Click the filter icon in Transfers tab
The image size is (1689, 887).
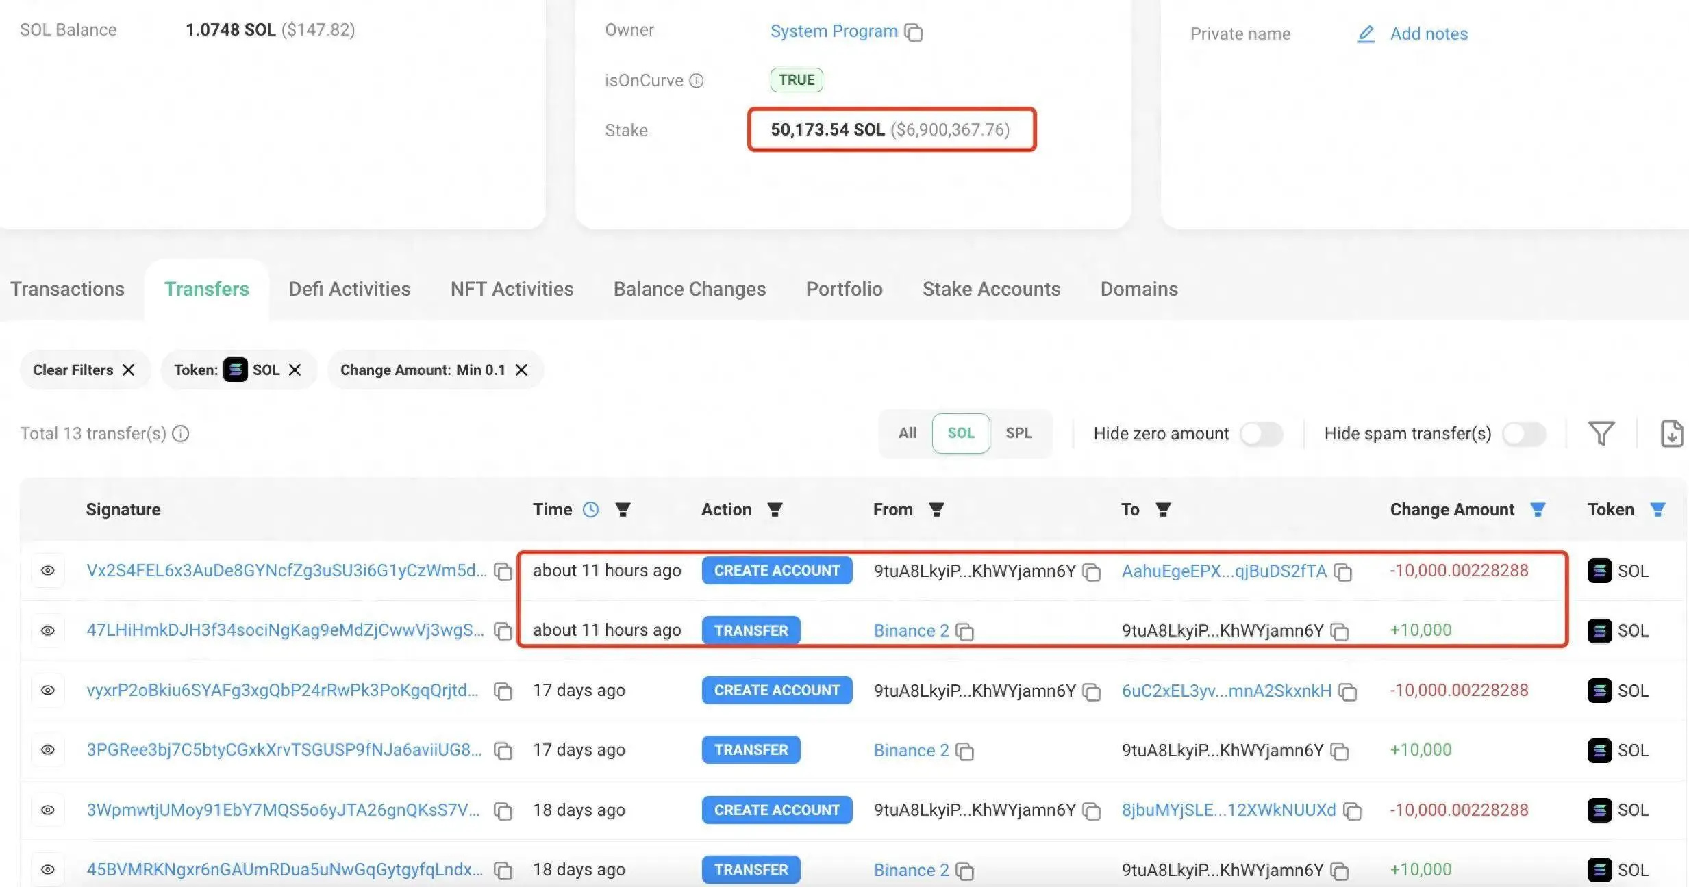1601,433
